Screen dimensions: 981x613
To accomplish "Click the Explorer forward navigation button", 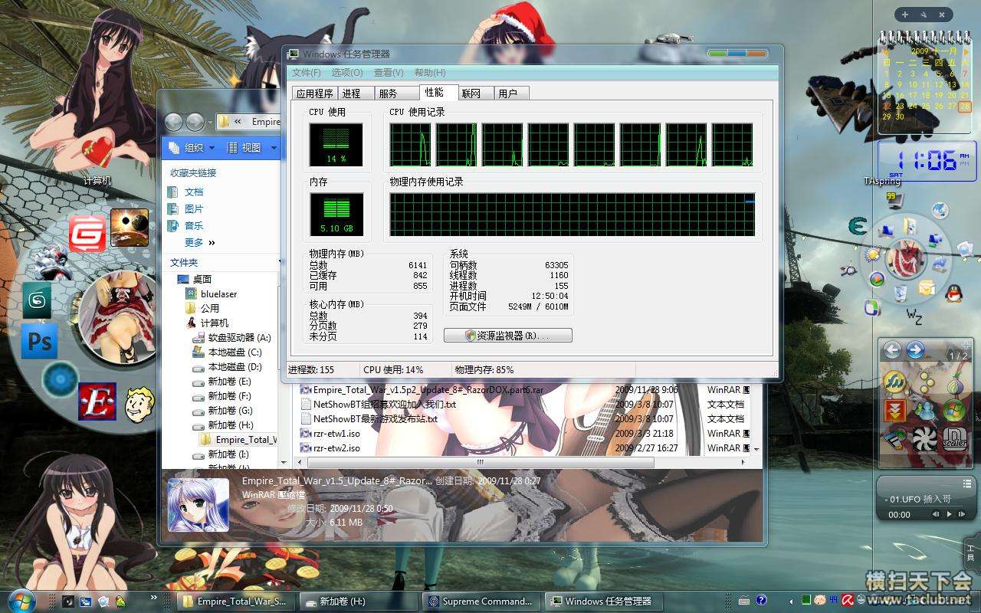I will coord(195,122).
